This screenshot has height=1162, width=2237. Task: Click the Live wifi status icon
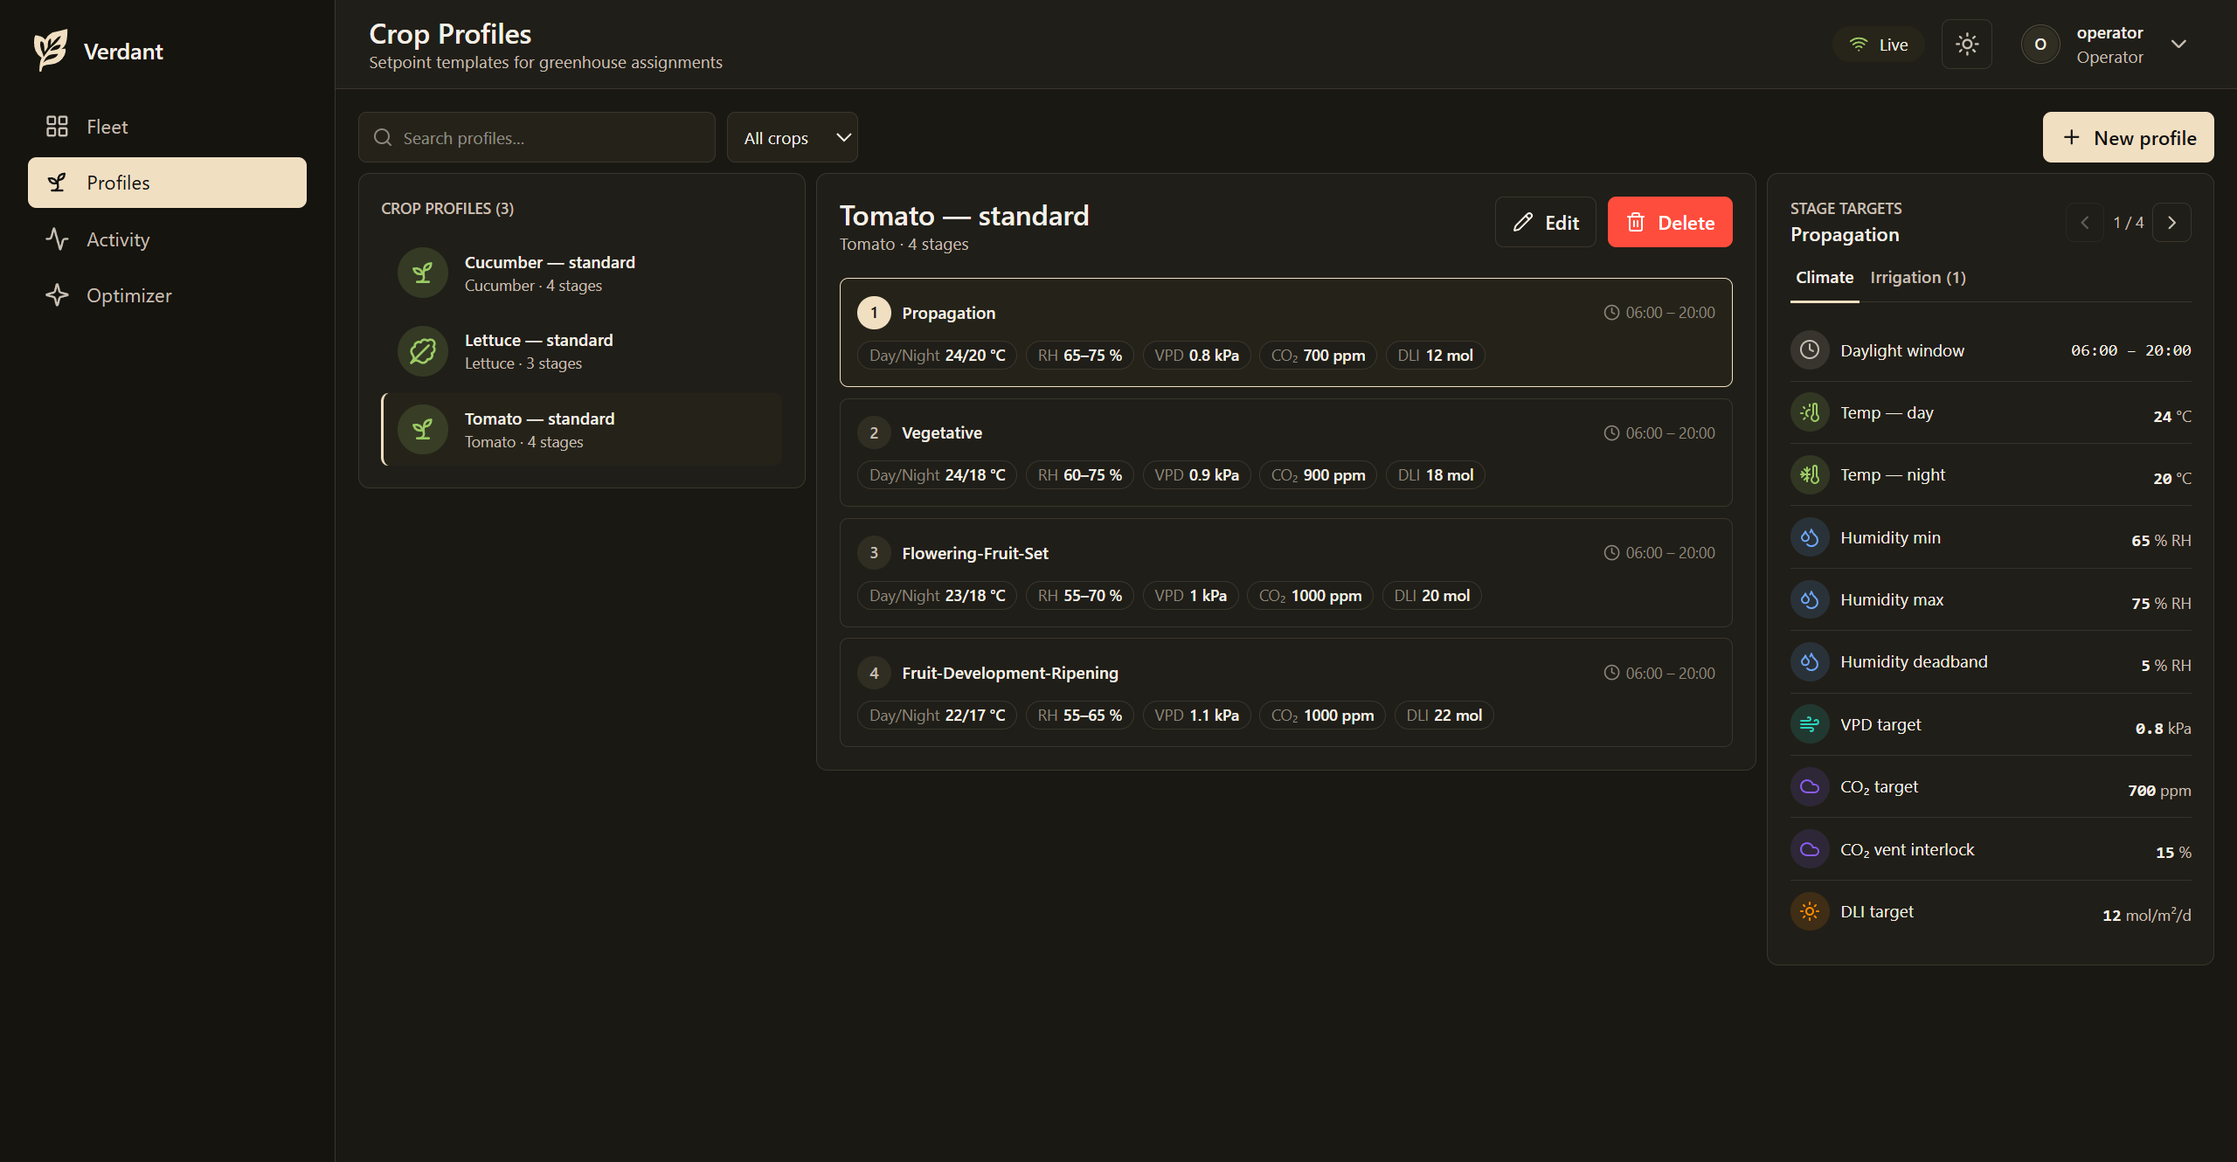1859,45
